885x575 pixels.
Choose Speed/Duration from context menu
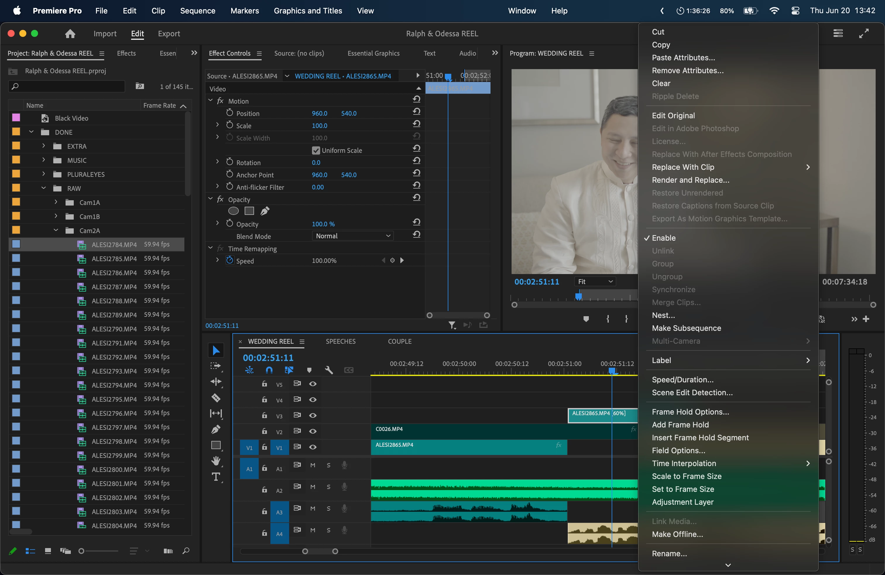coord(682,379)
